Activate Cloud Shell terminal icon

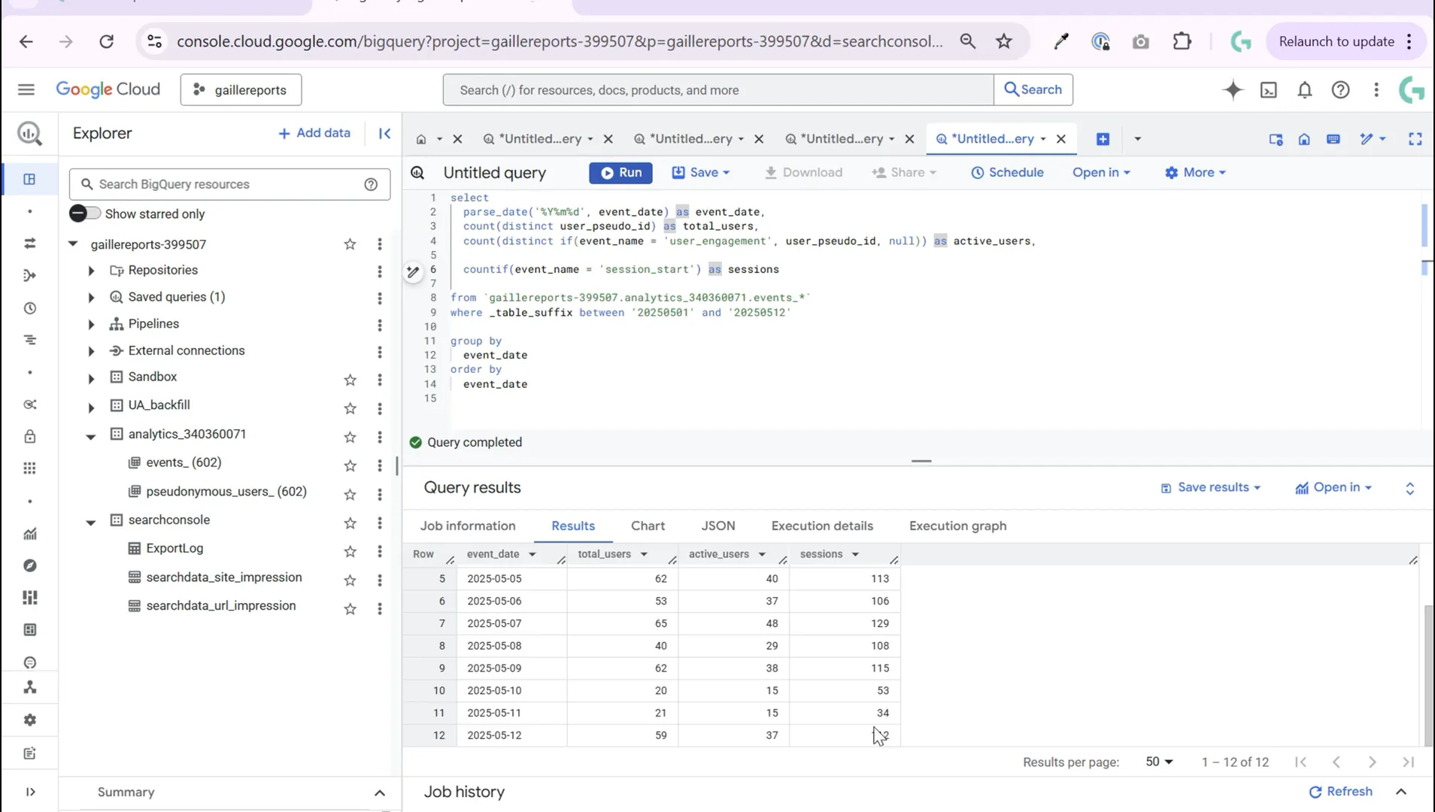(1269, 89)
